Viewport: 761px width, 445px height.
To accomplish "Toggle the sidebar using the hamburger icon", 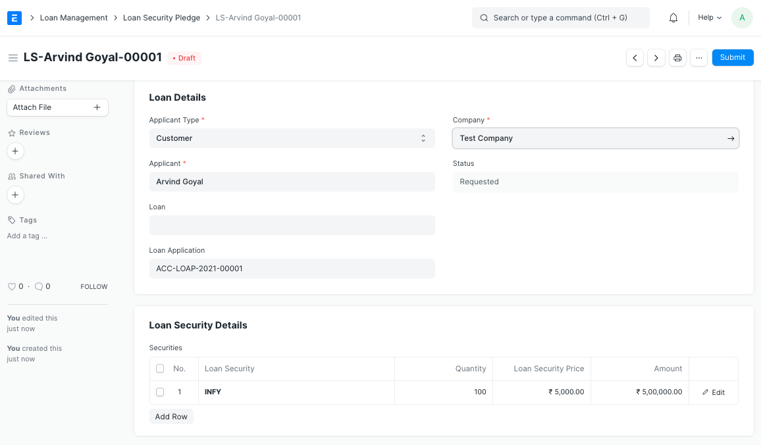I will [x=13, y=58].
